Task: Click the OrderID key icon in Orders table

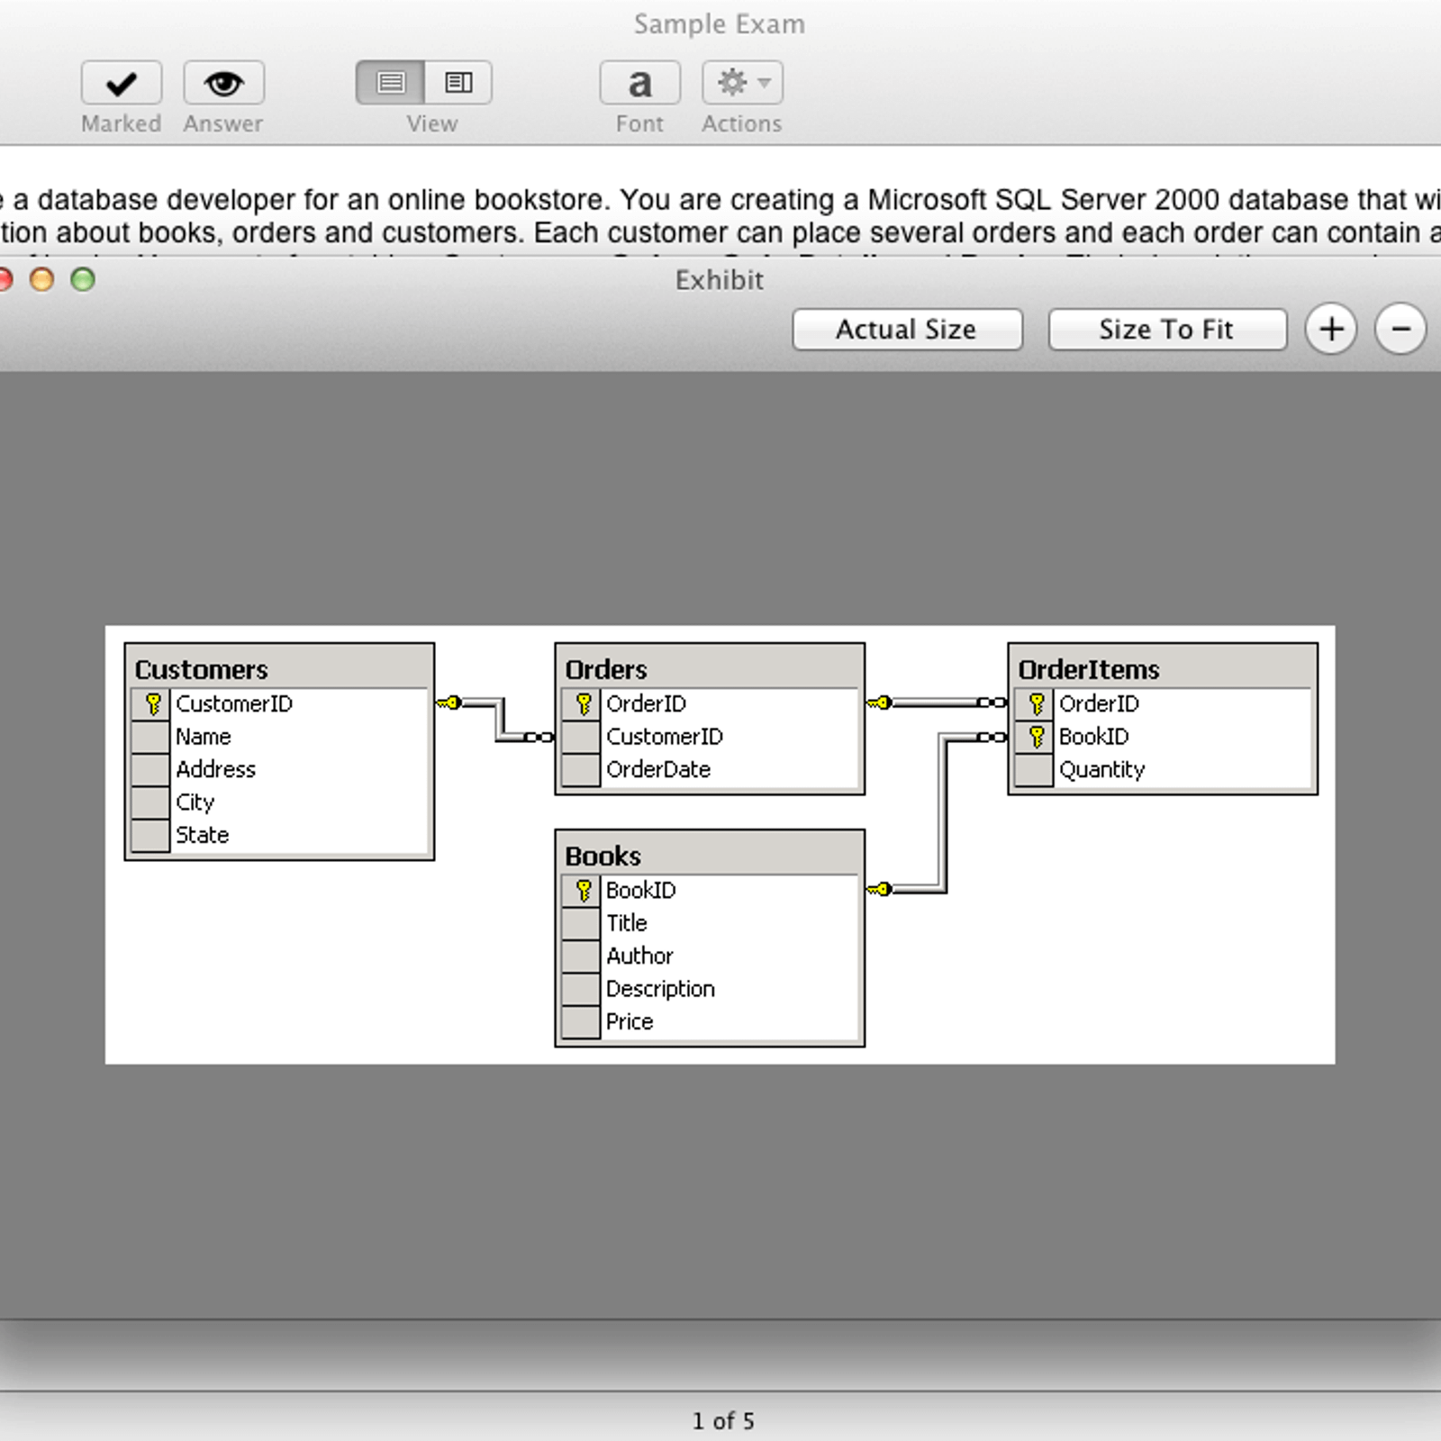Action: tap(583, 703)
